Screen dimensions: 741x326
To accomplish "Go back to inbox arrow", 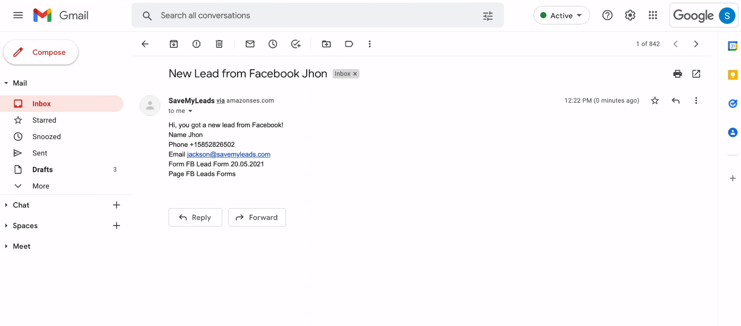I will (145, 44).
